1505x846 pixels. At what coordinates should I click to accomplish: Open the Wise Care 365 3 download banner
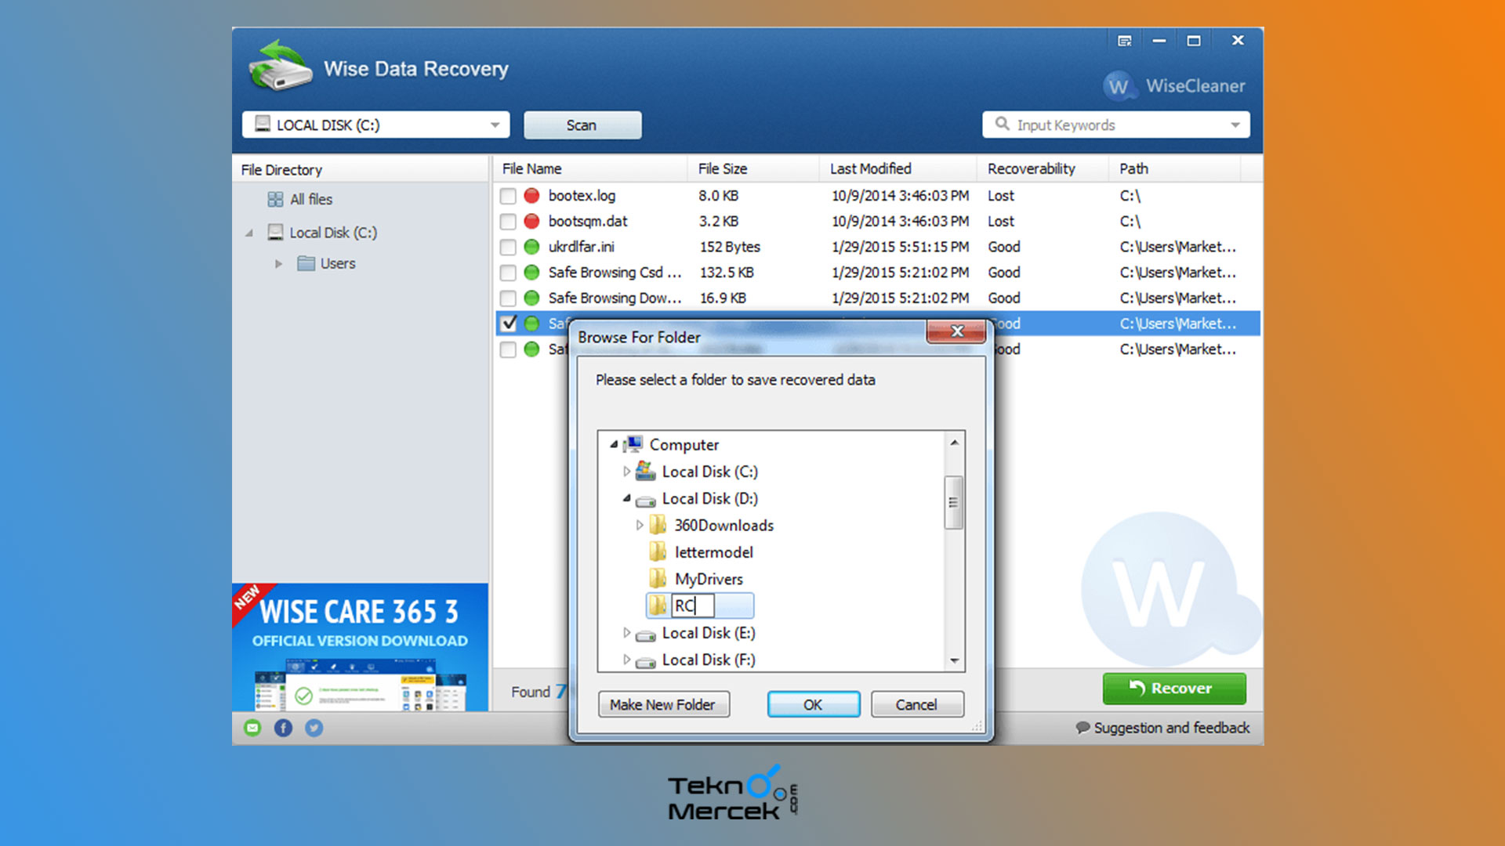coord(360,647)
